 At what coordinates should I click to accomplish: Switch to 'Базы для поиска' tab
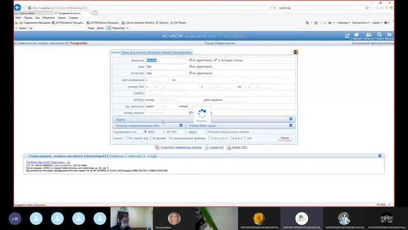click(134, 52)
